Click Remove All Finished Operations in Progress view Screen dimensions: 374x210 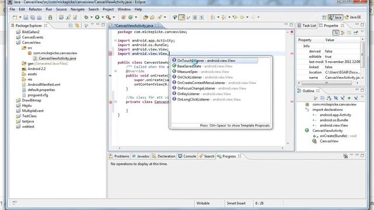345,156
